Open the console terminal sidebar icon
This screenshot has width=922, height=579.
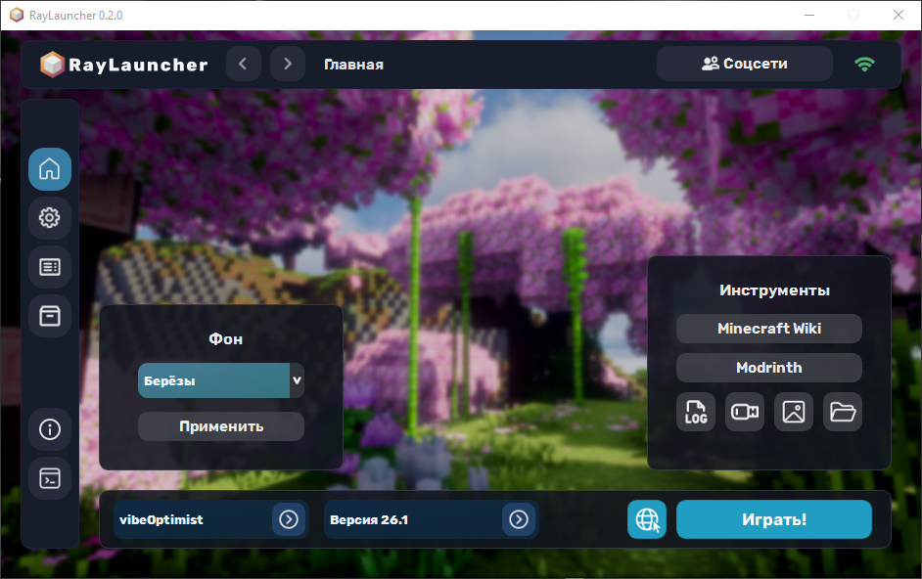pos(50,478)
